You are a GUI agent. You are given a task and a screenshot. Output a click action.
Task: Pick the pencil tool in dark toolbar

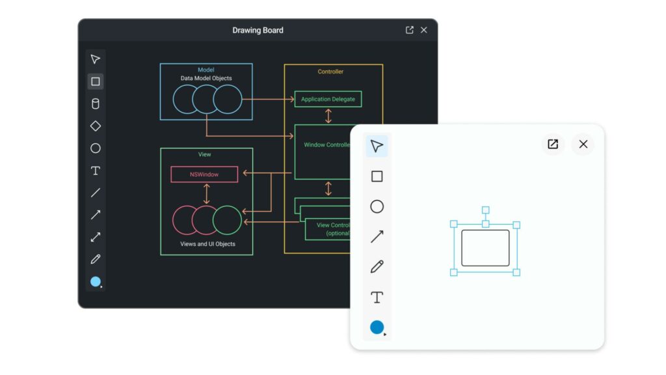[x=96, y=259]
